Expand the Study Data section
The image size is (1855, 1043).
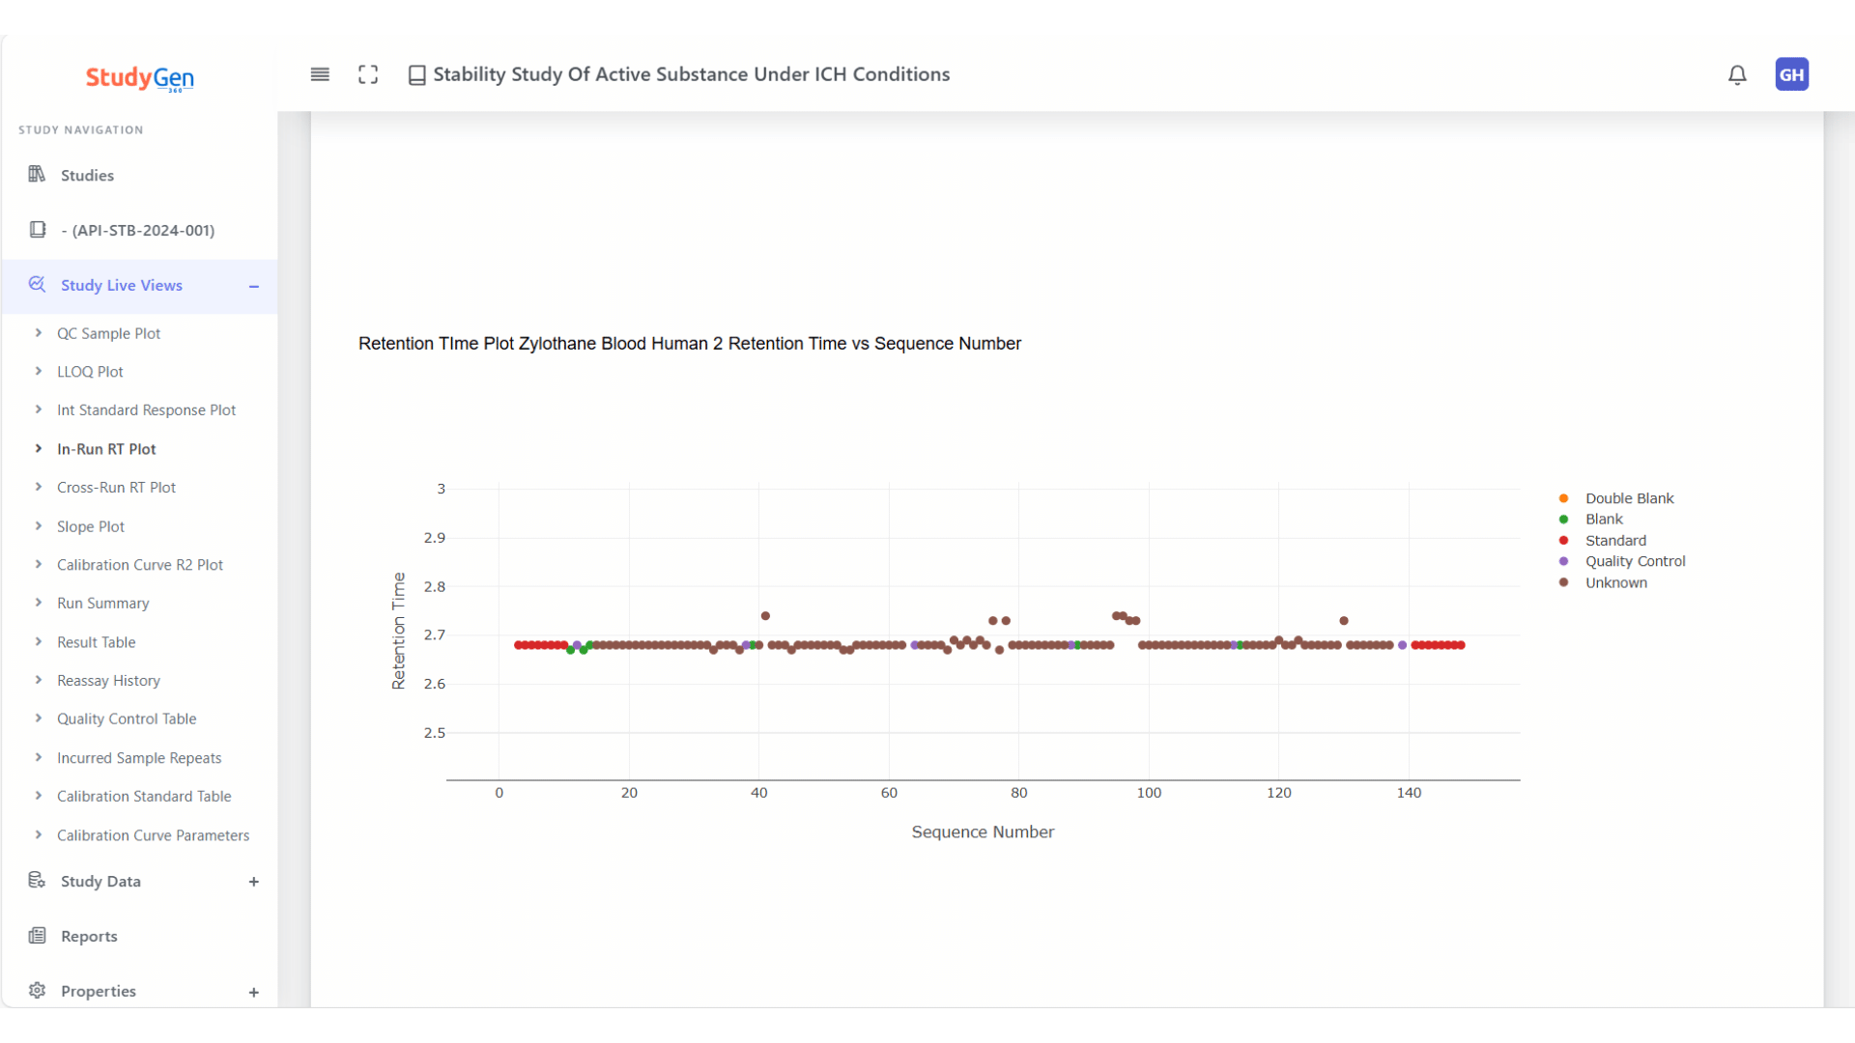(254, 882)
